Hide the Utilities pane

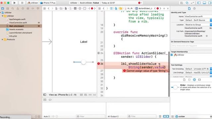point(210,3)
